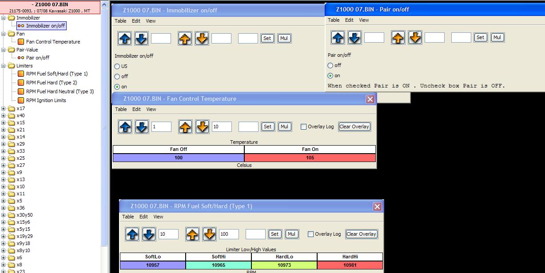Click blue down arrow in Pair on/off window

(354, 38)
